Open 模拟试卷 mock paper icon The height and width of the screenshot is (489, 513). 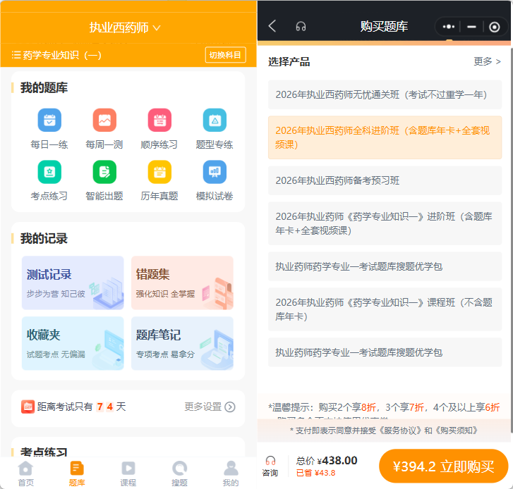[x=215, y=172]
